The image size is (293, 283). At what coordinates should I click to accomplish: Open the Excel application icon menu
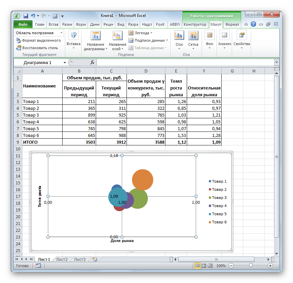click(x=17, y=16)
